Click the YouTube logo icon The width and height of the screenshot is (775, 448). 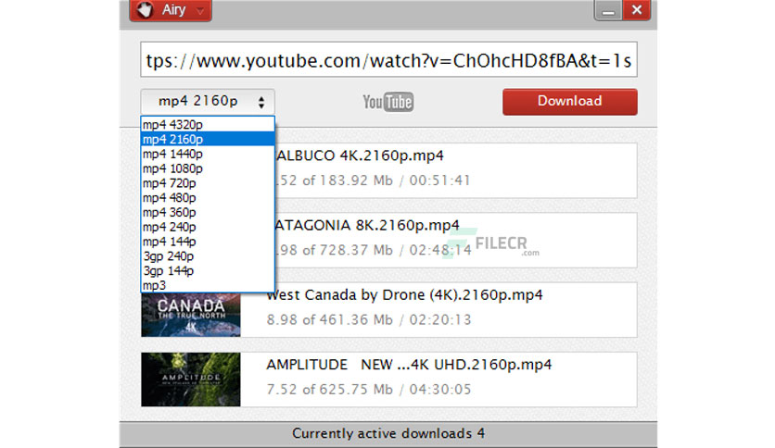pos(388,102)
